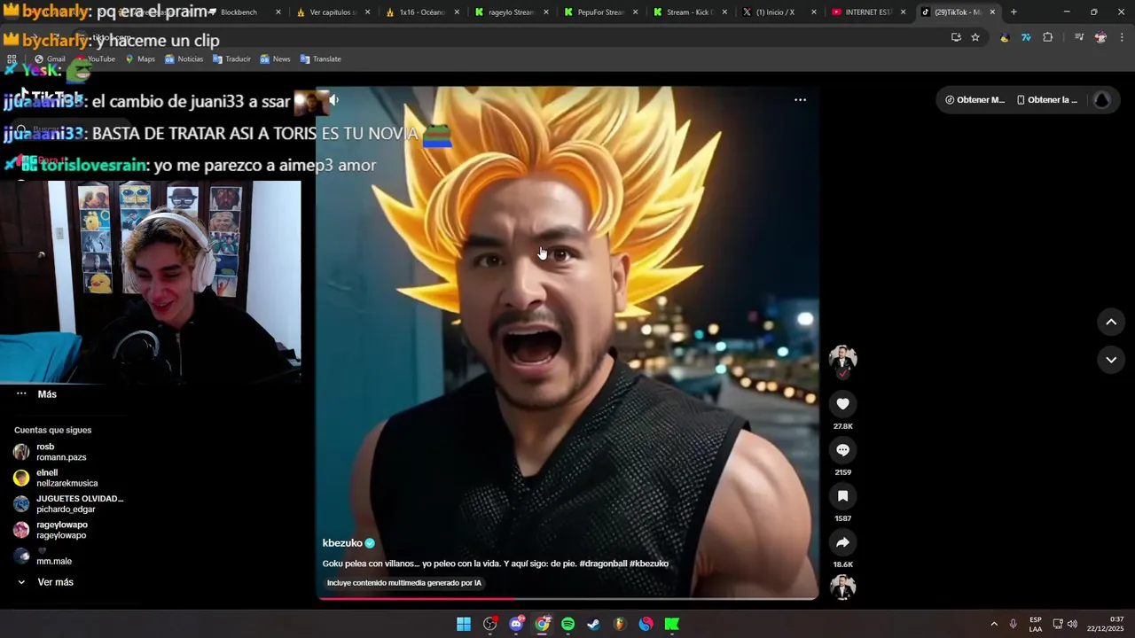Open Spotify from the taskbar
Viewport: 1135px width, 638px height.
click(568, 625)
